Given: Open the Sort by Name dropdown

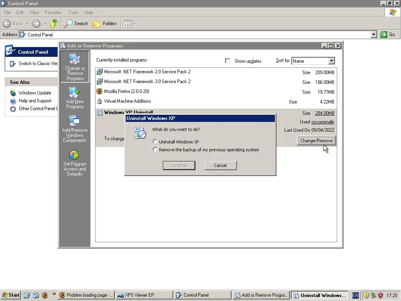Looking at the screenshot, I should (331, 61).
